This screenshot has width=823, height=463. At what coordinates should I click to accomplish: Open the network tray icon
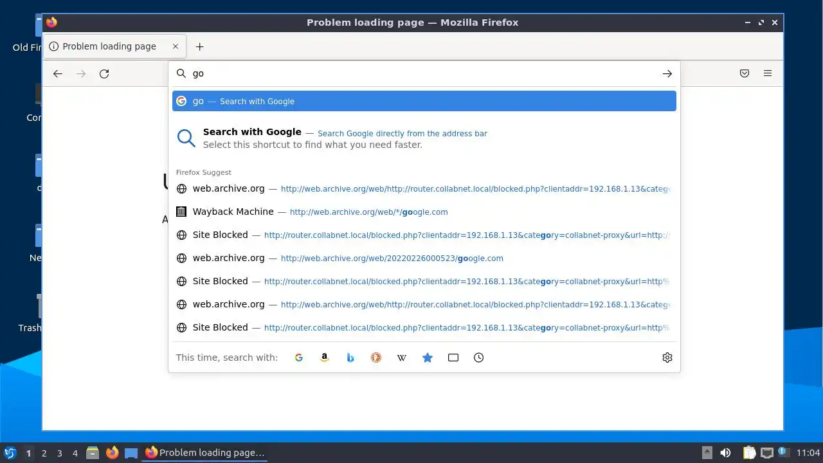(766, 453)
